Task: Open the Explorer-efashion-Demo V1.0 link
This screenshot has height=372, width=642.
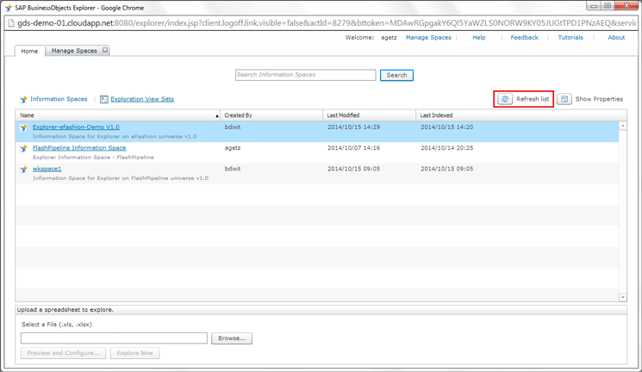Action: click(76, 127)
